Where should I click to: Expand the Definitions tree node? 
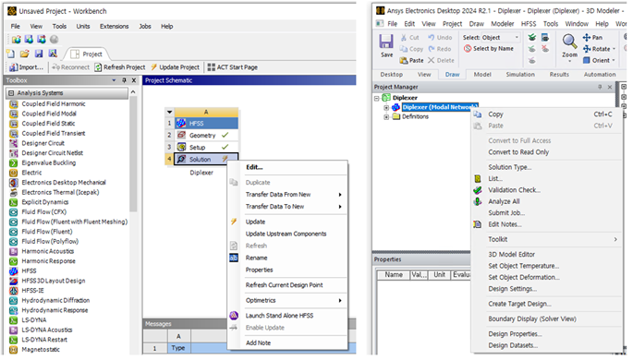386,117
